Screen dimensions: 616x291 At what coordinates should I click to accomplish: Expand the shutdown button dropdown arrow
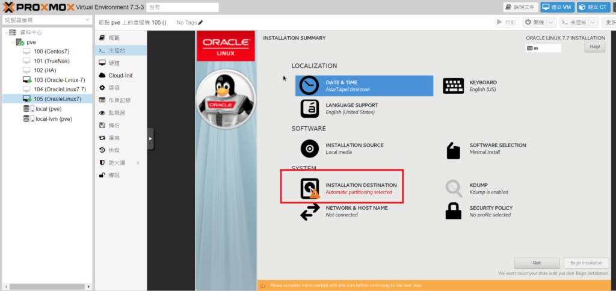552,22
